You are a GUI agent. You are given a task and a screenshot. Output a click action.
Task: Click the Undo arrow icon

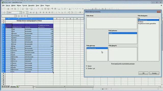click(x=73, y=9)
